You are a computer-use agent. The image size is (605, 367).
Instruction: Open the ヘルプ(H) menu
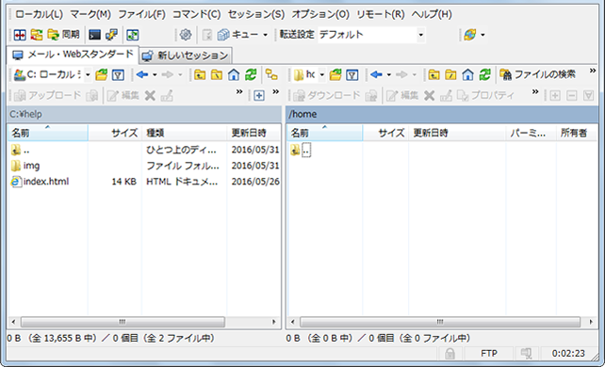coord(432,15)
